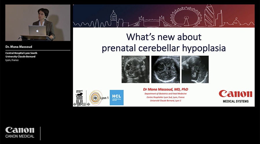The image size is (260, 144).
Task: Open the middle ultrasound image
Action: [166, 69]
